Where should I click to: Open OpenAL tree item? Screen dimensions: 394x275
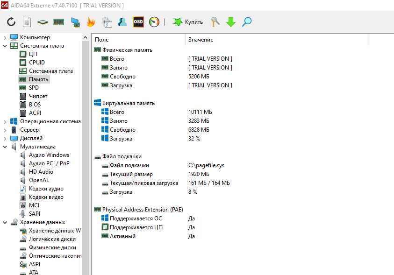click(x=39, y=180)
